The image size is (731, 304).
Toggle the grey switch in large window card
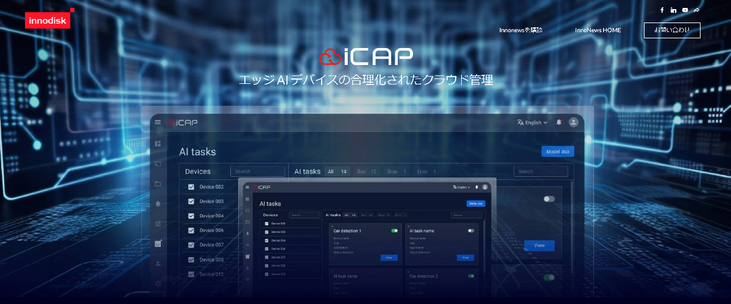point(549,199)
